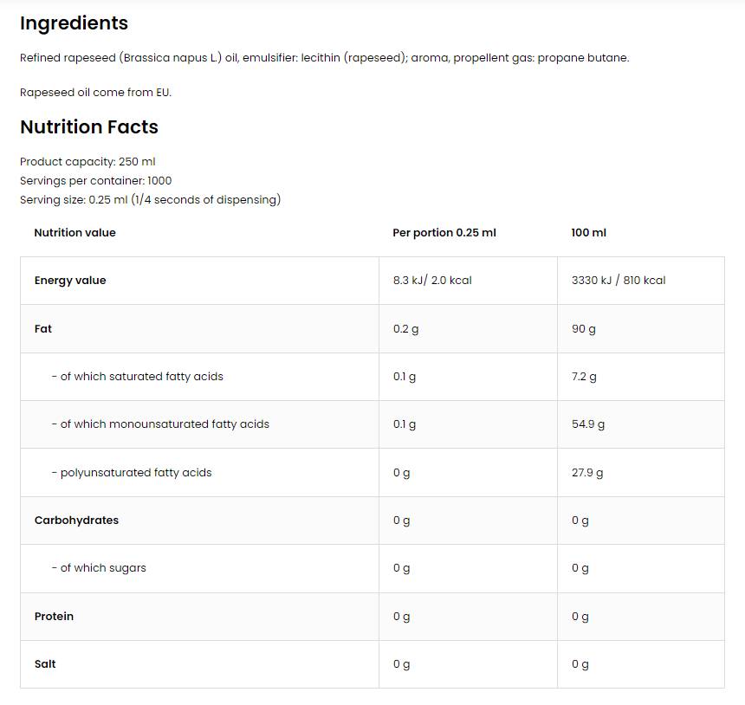Viewport: 745px width, 705px height.
Task: Click the Ingredients heading
Action: (x=74, y=23)
